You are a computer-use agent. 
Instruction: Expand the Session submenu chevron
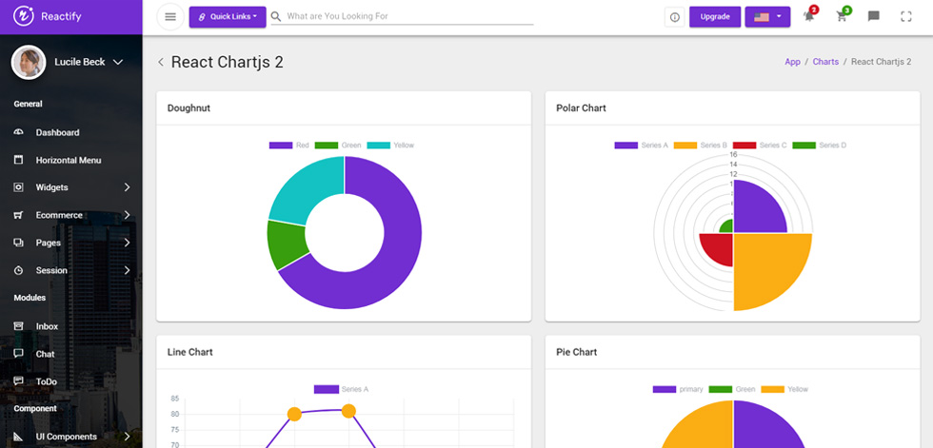pos(127,270)
